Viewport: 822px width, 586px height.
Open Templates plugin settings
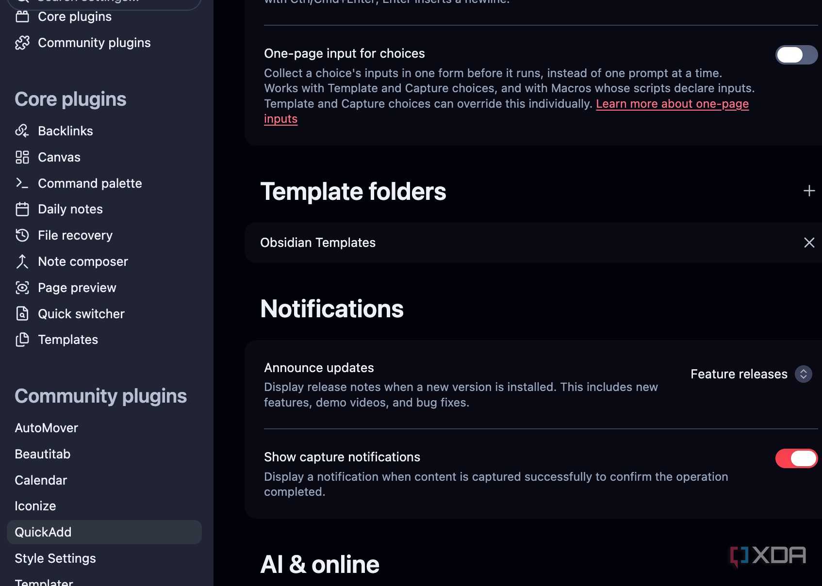coord(104,340)
